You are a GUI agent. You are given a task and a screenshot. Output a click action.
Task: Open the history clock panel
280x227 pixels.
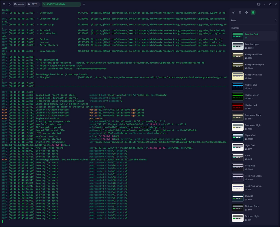[246, 13]
